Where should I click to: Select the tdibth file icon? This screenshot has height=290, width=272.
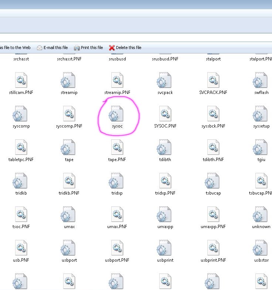164,147
